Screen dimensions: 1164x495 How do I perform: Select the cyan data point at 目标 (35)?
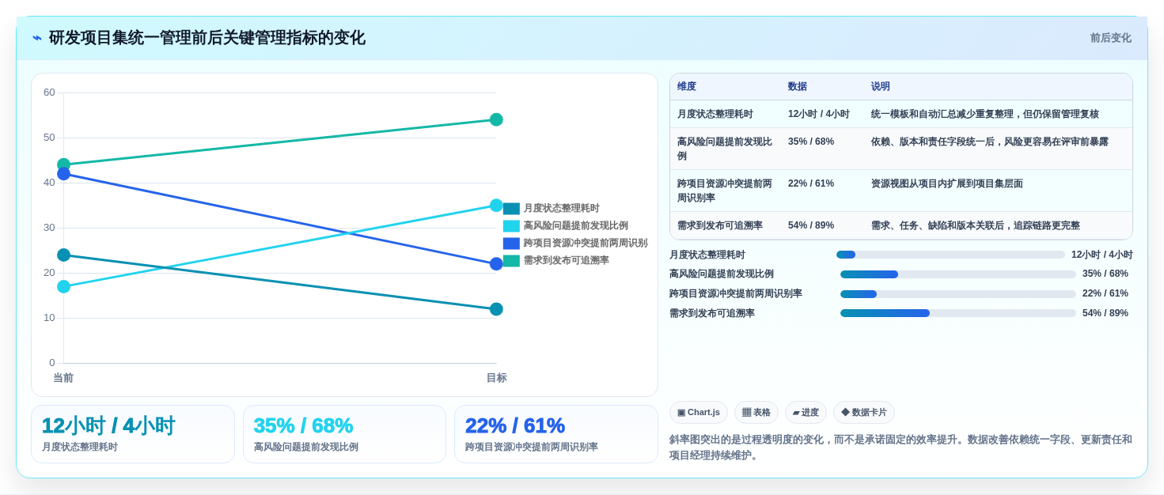pos(496,206)
